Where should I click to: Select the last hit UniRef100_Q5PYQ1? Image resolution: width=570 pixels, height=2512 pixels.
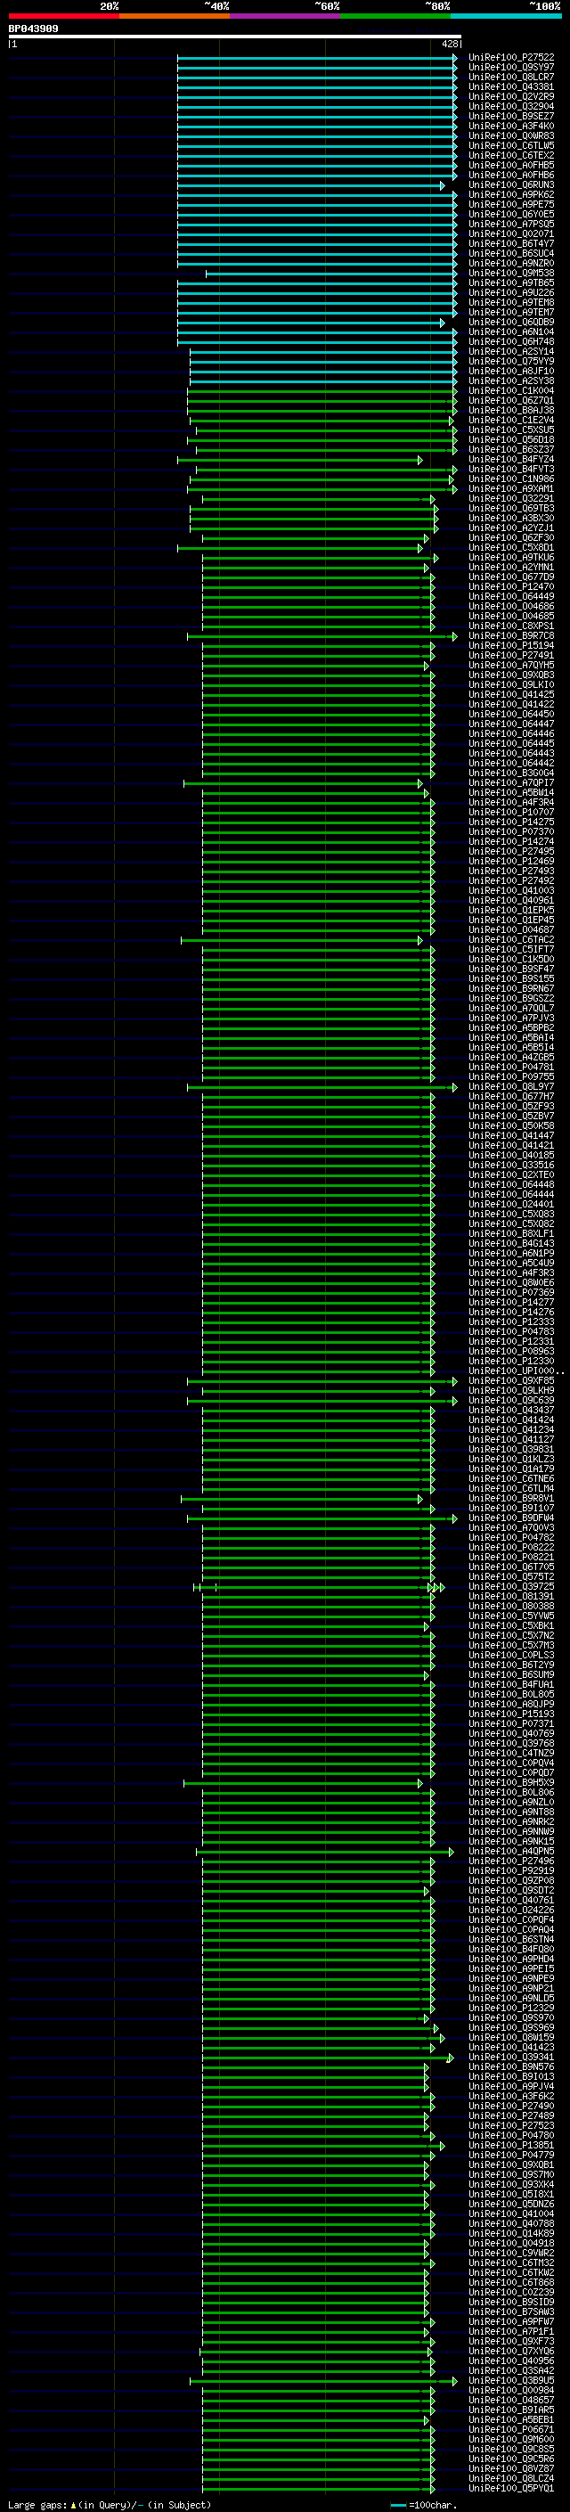tap(510, 2489)
